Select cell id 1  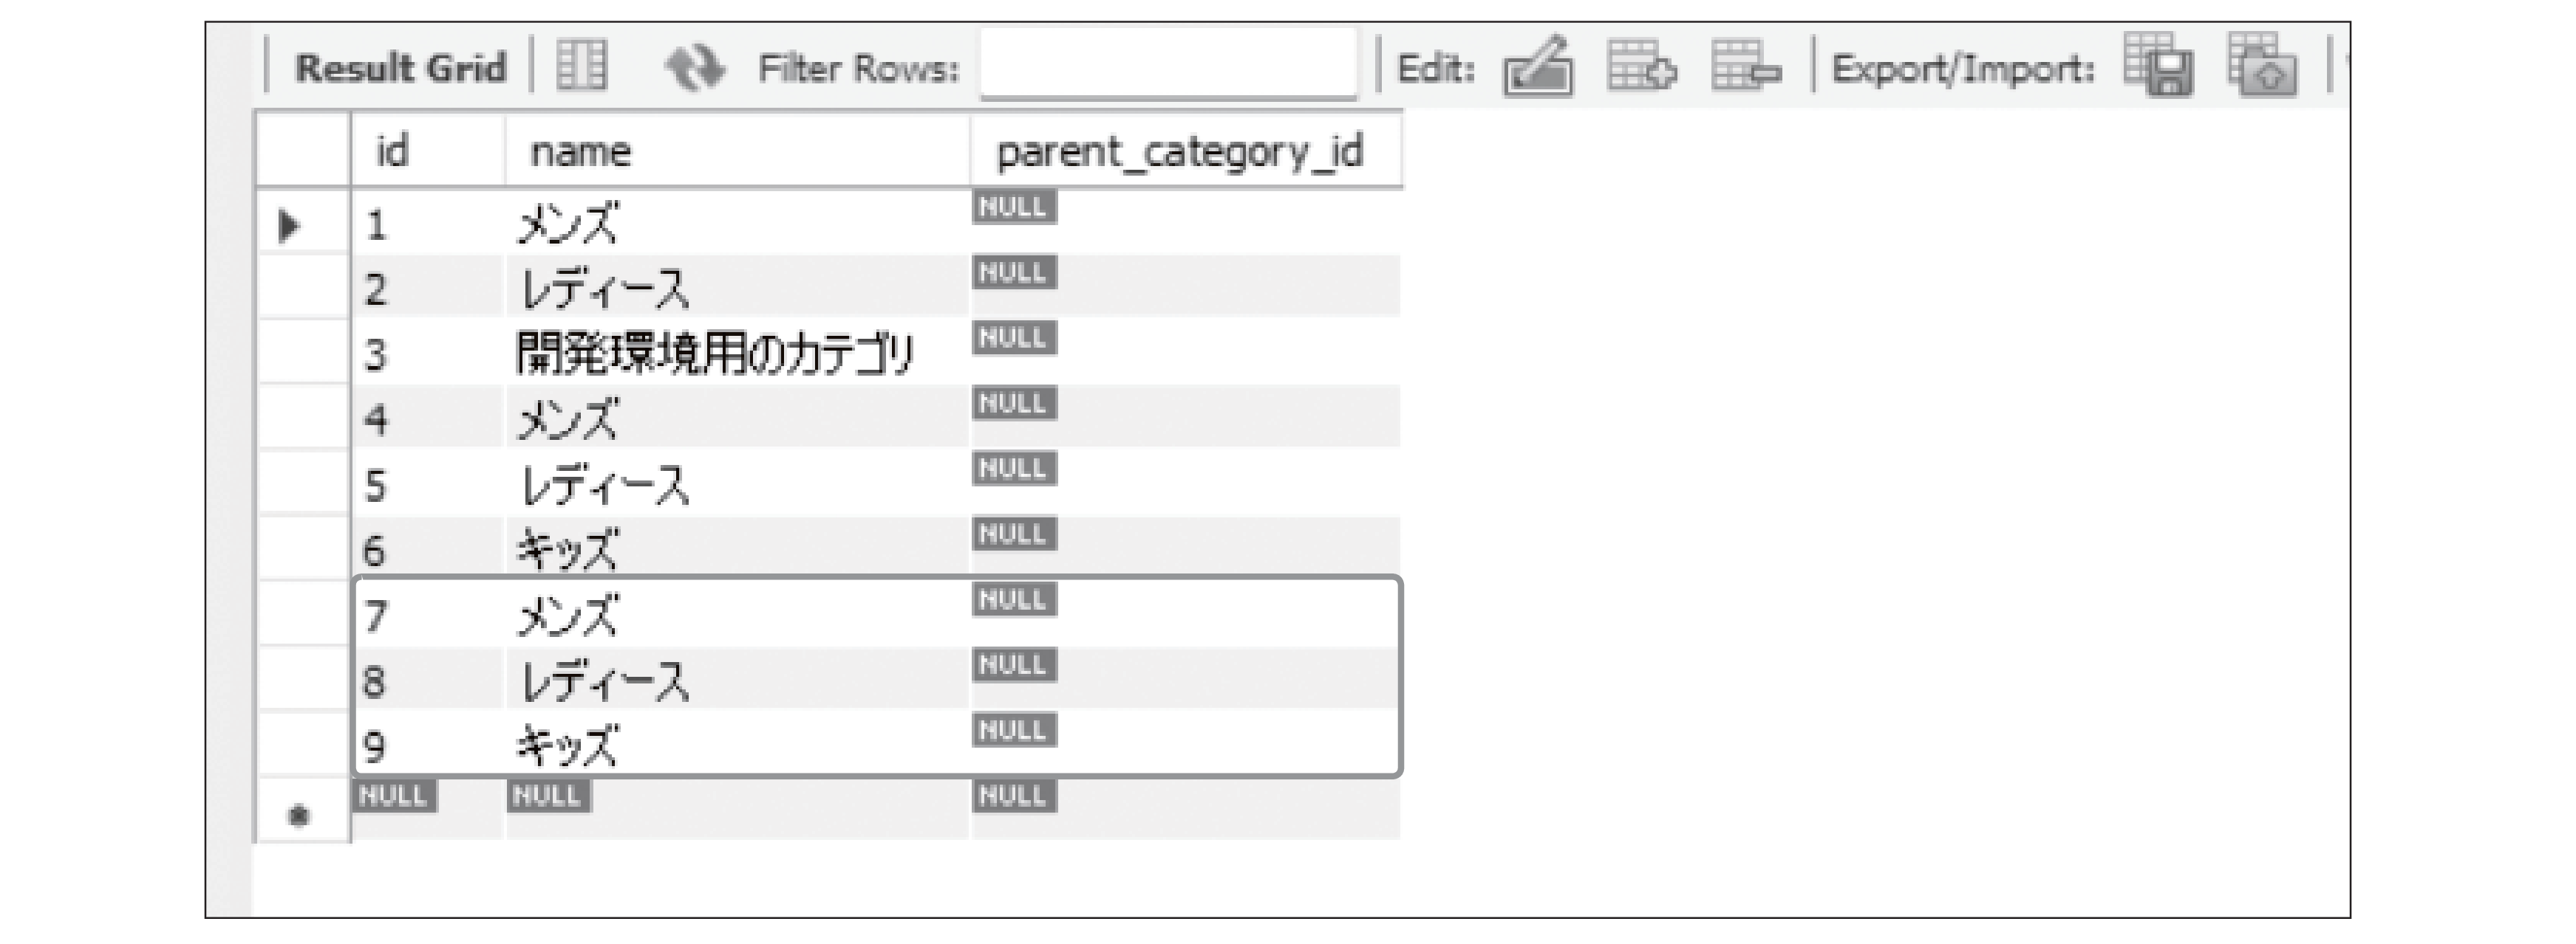[x=428, y=223]
